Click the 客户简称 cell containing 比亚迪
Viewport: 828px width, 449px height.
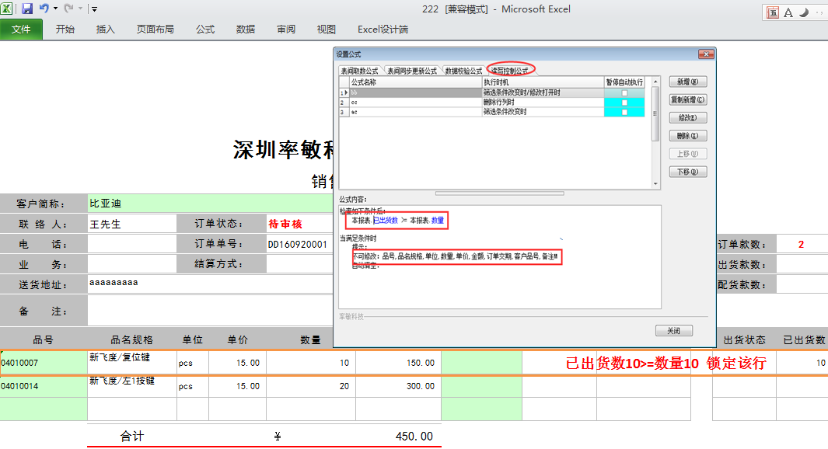(x=210, y=203)
